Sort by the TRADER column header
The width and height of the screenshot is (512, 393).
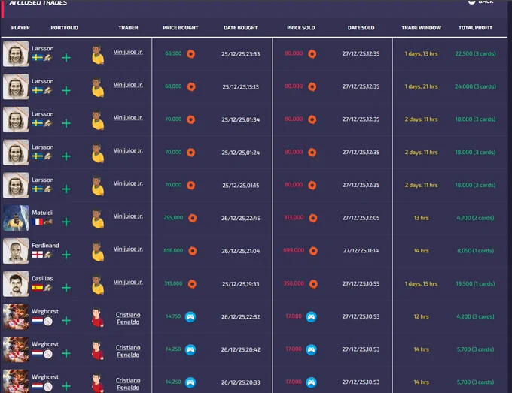[x=128, y=28]
